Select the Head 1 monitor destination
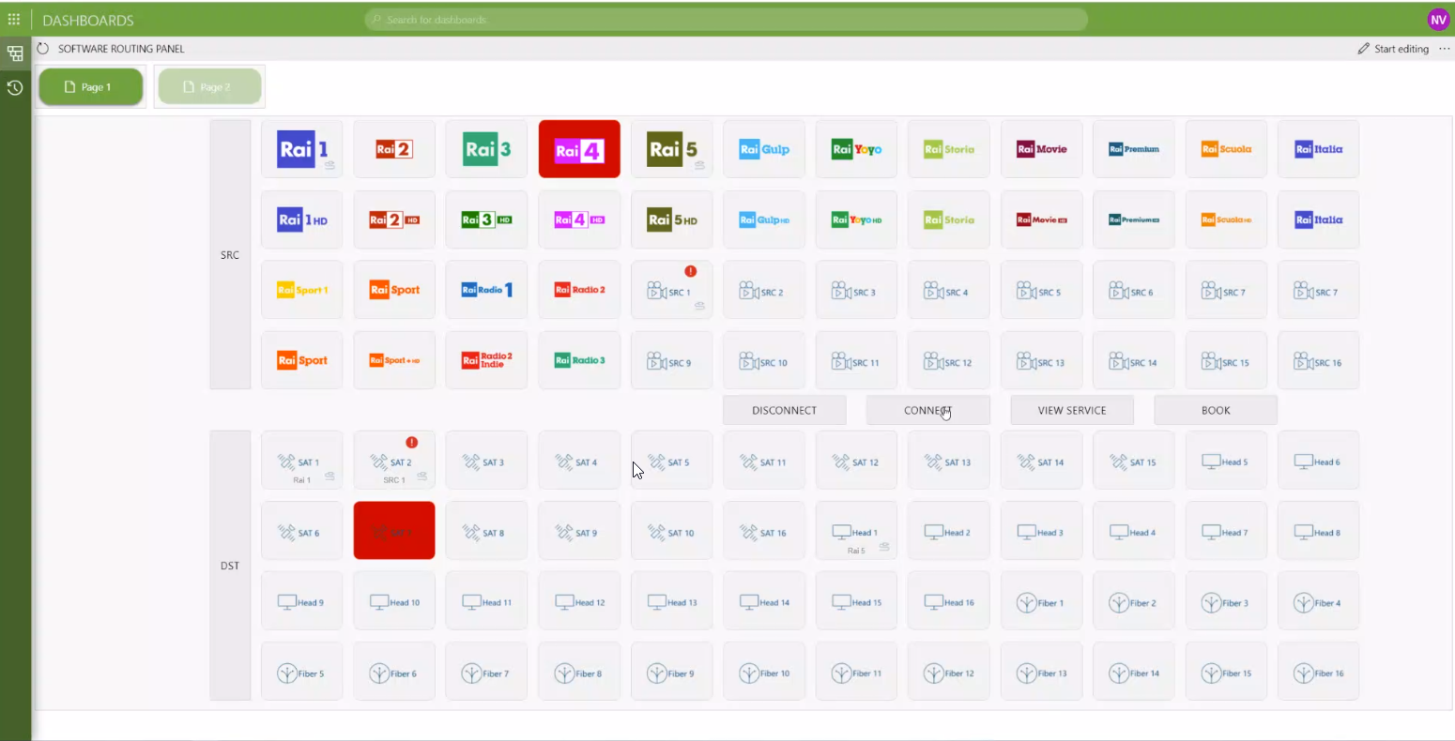The image size is (1455, 741). (x=856, y=530)
